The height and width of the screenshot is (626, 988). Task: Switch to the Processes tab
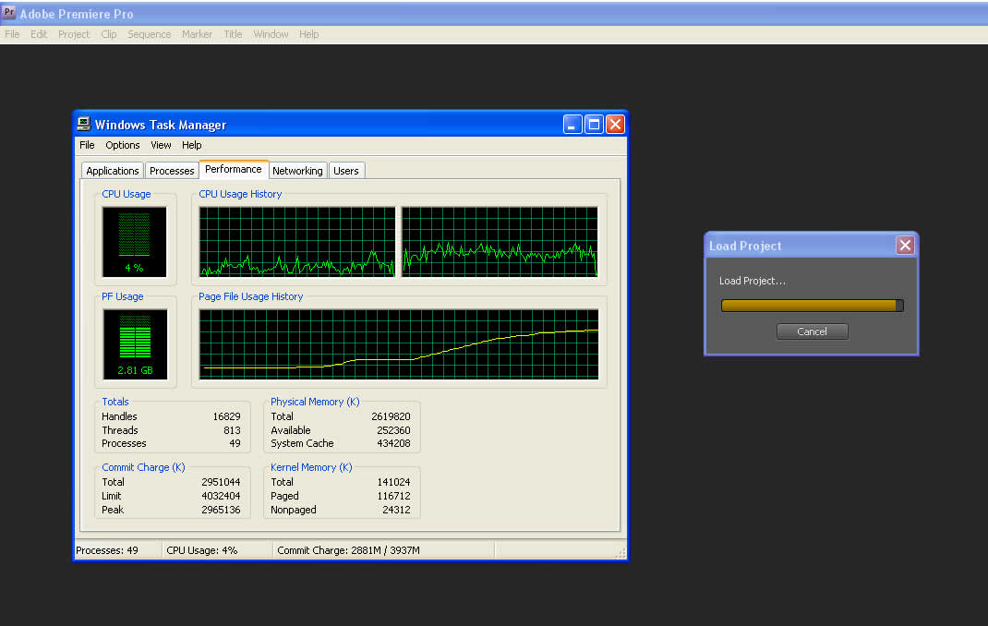172,171
